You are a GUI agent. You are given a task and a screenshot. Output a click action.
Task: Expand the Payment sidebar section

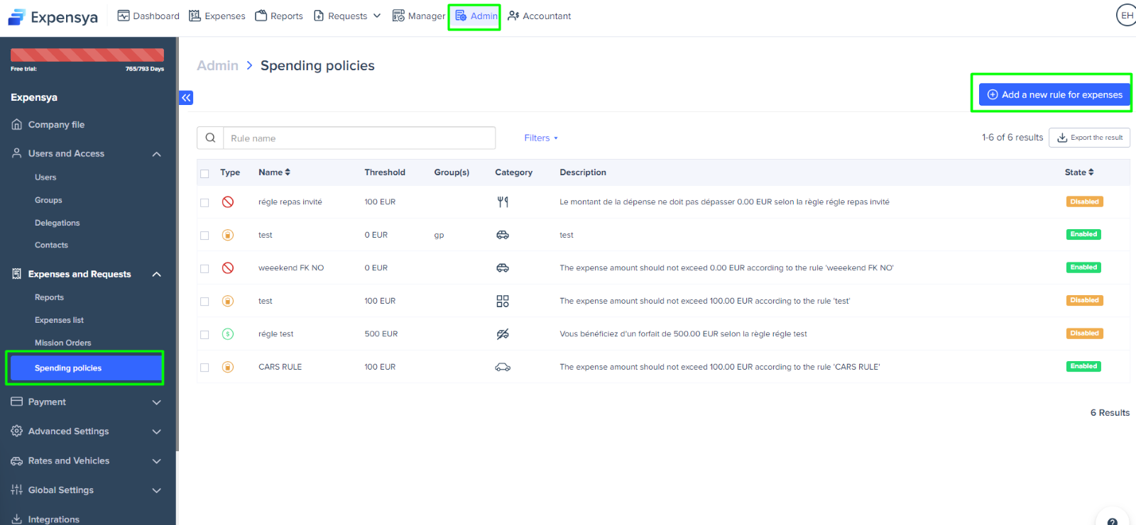pyautogui.click(x=85, y=402)
